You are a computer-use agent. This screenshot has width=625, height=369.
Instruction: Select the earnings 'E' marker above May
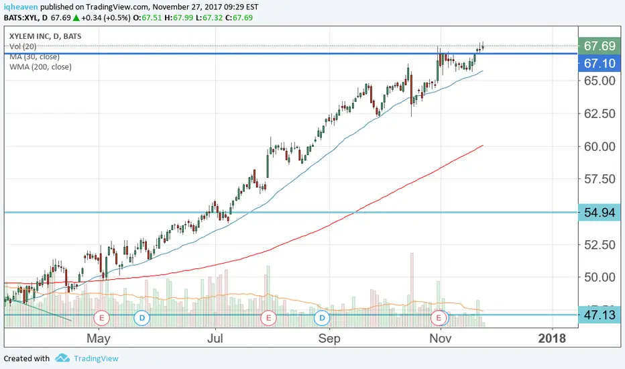tap(101, 318)
